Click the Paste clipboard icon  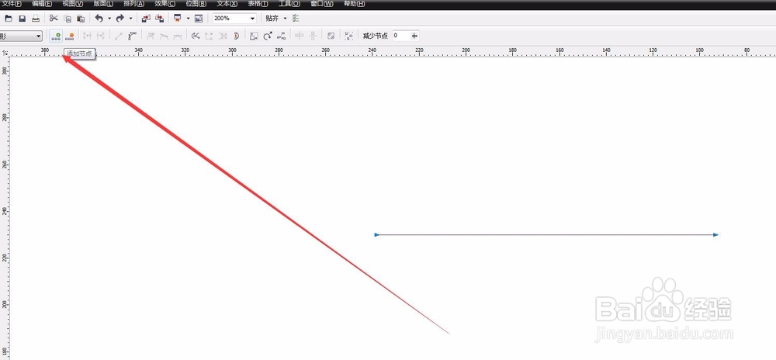click(81, 19)
